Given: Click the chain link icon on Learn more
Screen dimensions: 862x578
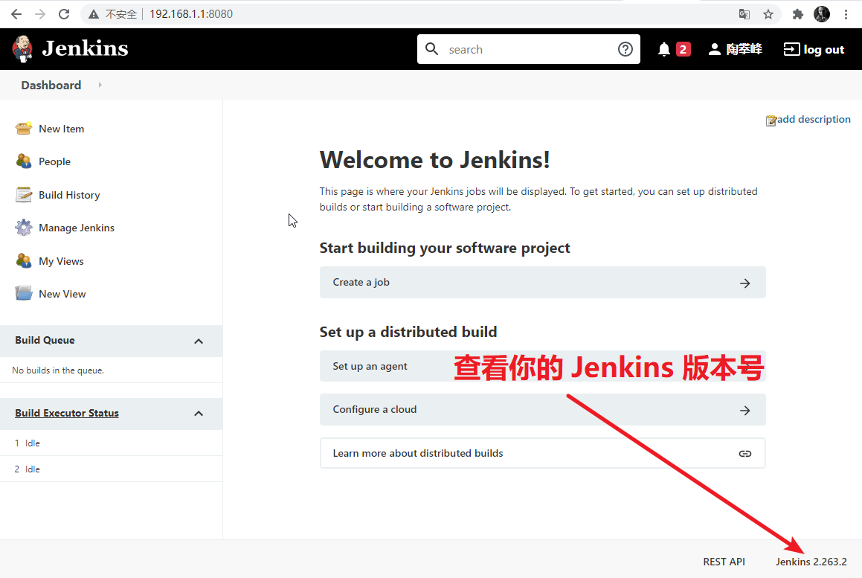Looking at the screenshot, I should [745, 454].
